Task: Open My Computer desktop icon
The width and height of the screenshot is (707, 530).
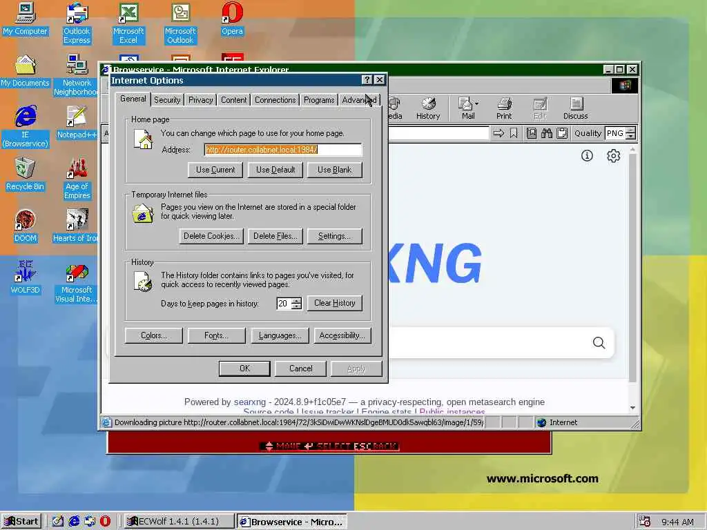Action: pyautogui.click(x=25, y=19)
